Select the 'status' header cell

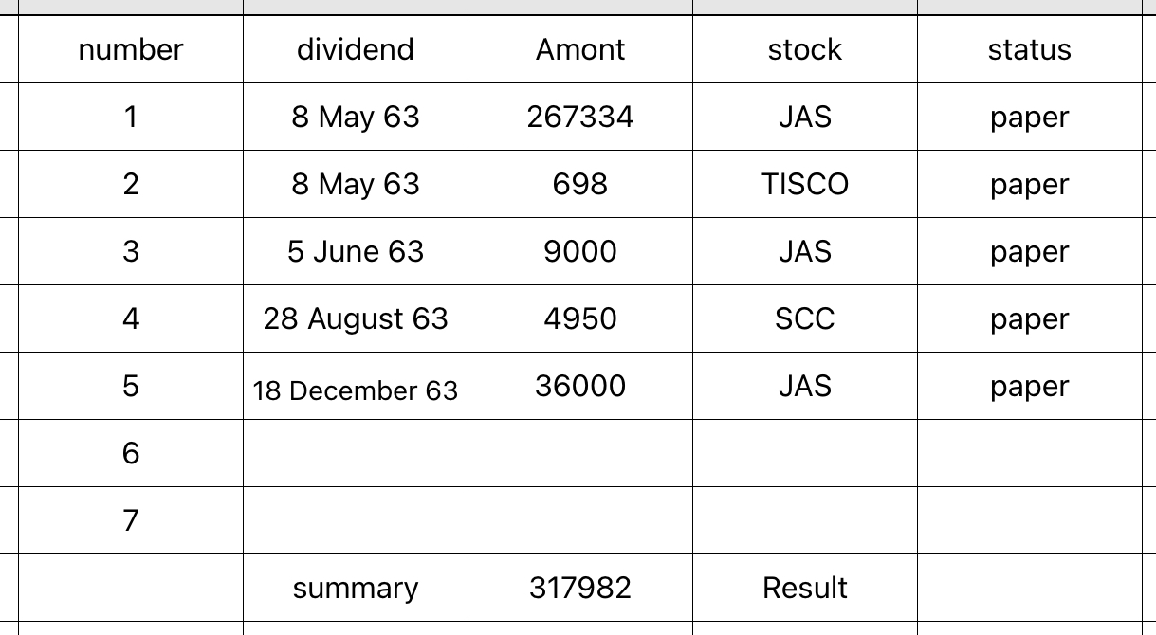pyautogui.click(x=1030, y=49)
